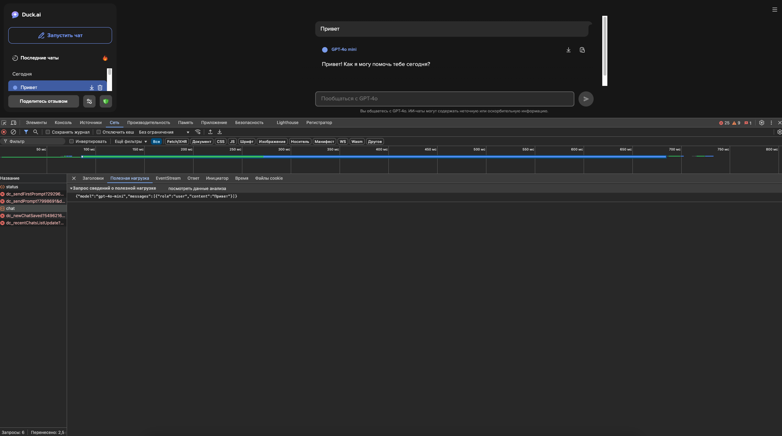Toggle the JS filter chip
This screenshot has width=782, height=436.
232,142
